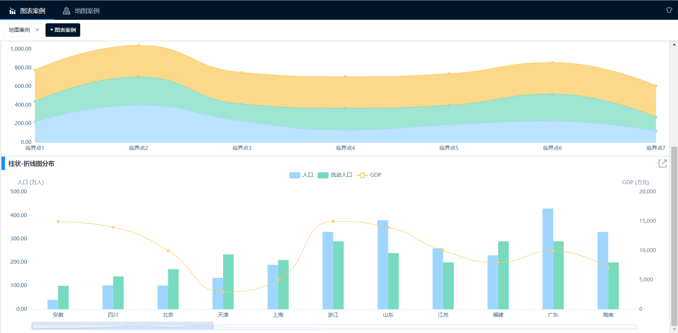Click the data zoom left handle

(32, 327)
